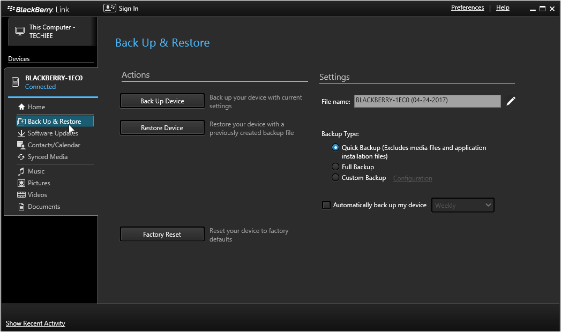The image size is (561, 332).
Task: Open the Documents page icon
Action: pos(21,206)
